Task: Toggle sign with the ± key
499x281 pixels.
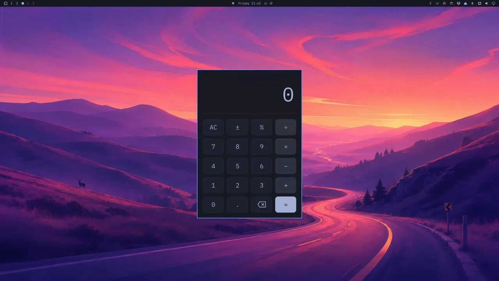Action: coord(237,127)
